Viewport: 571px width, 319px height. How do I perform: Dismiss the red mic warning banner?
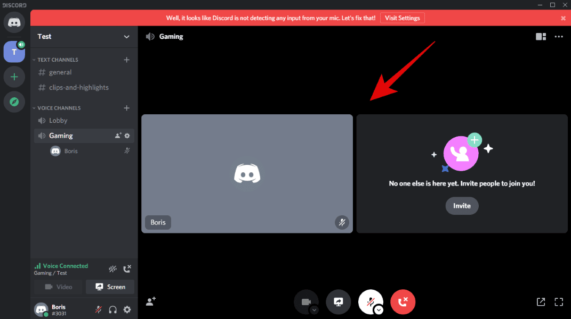coord(563,18)
